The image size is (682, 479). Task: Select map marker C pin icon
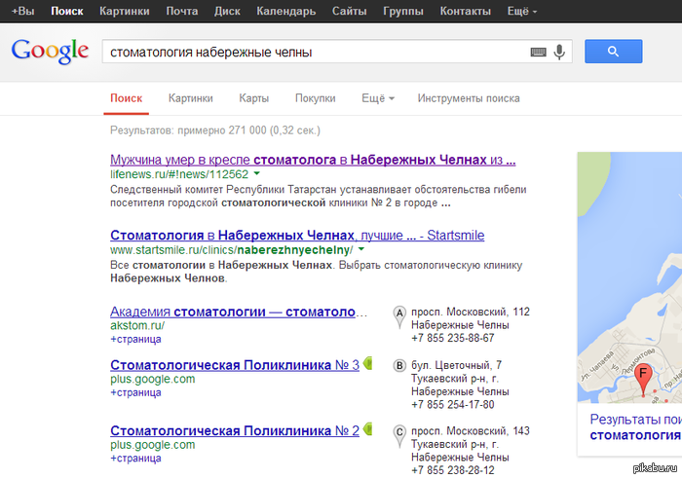399,436
